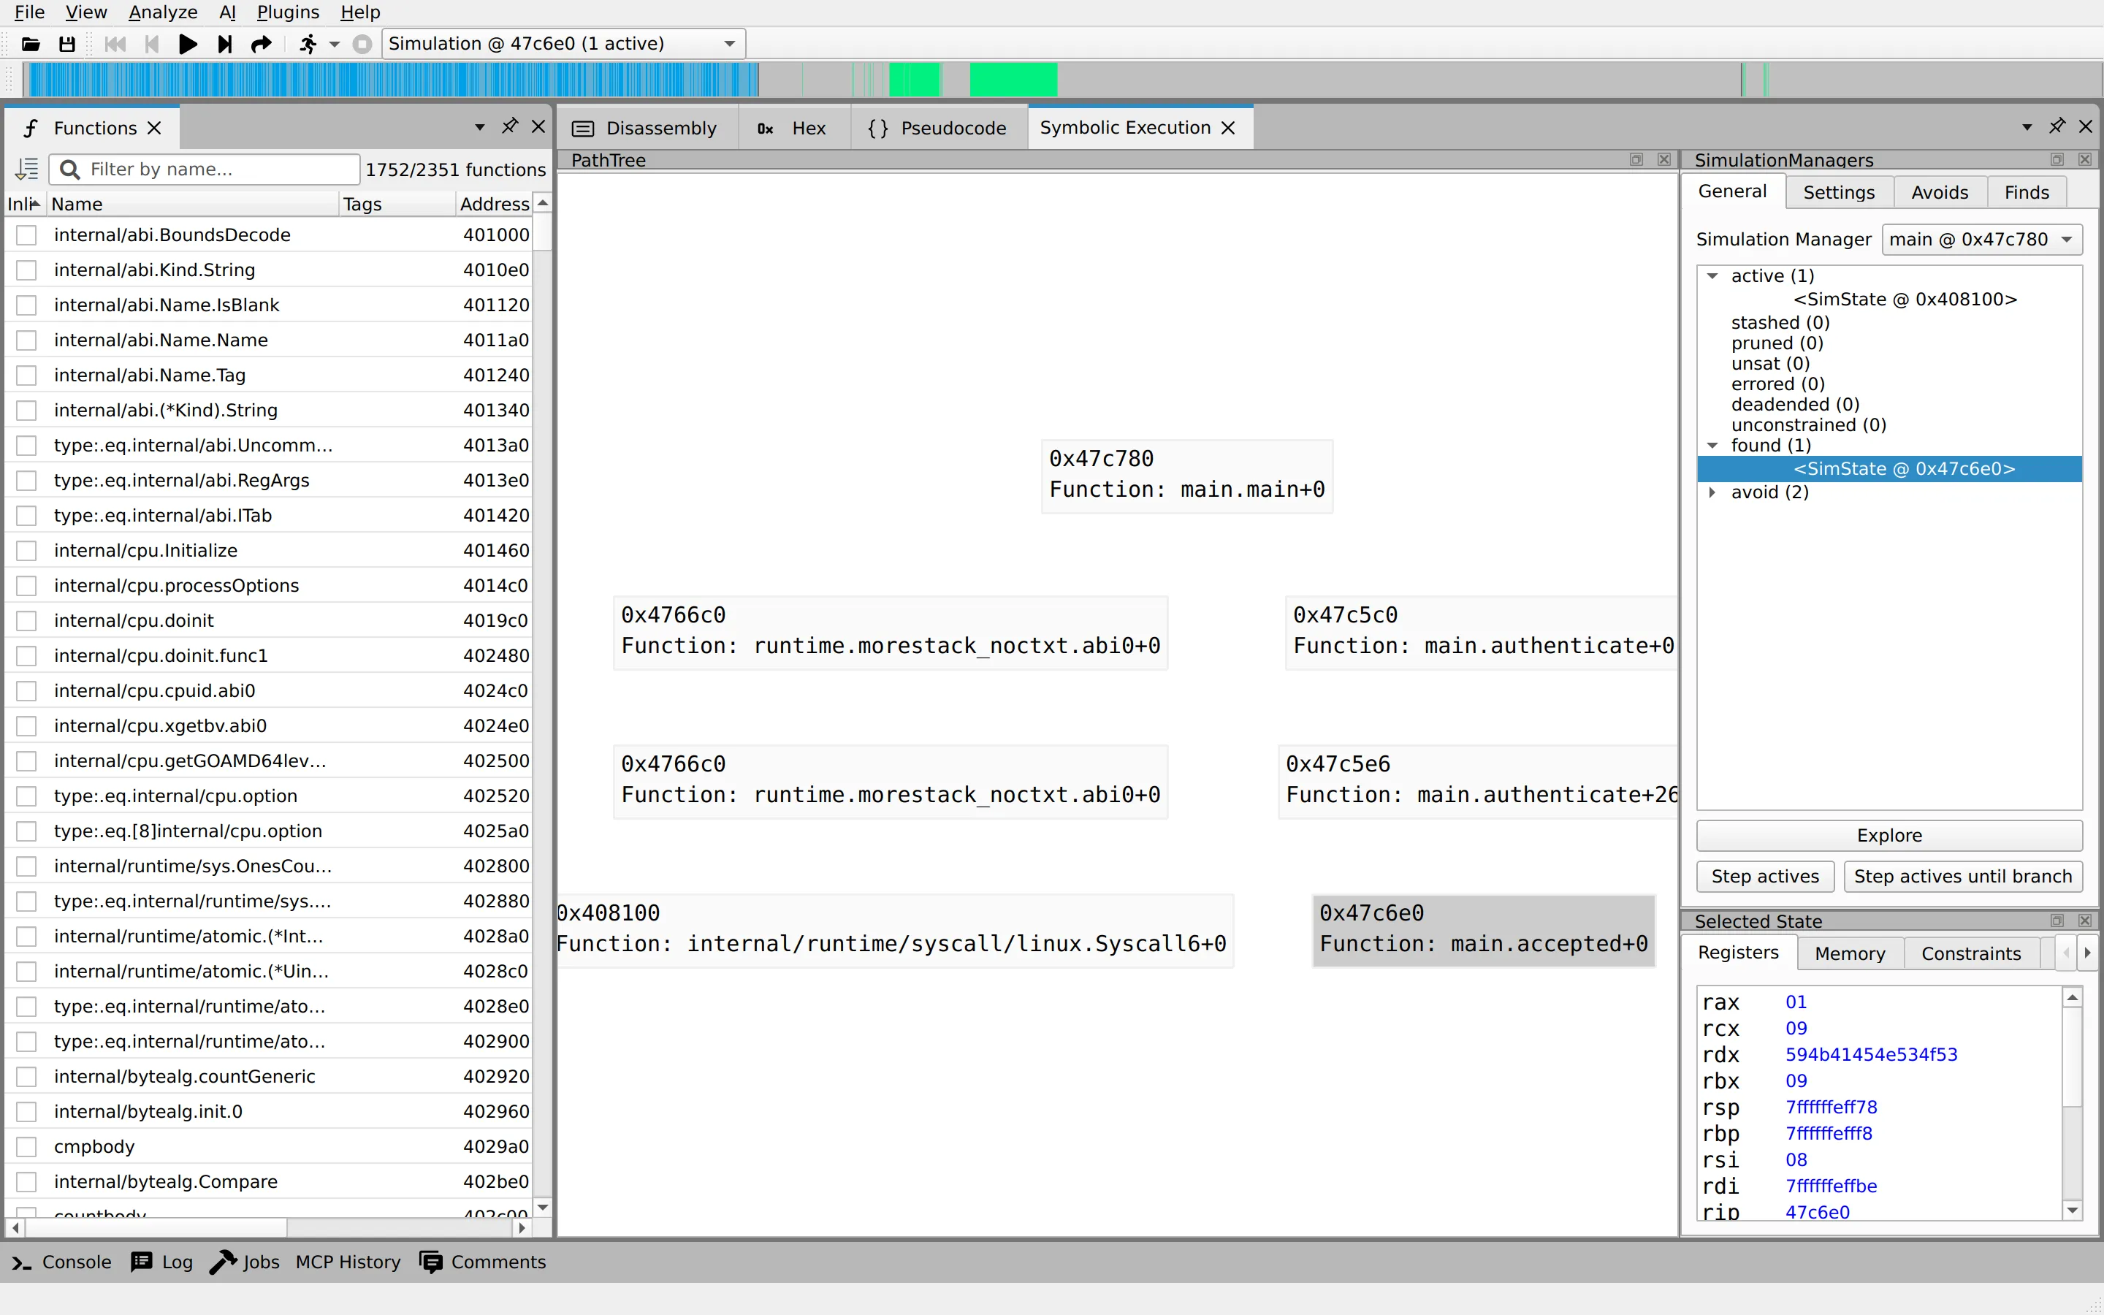Close the Functions tab
This screenshot has height=1315, width=2104.
click(155, 128)
